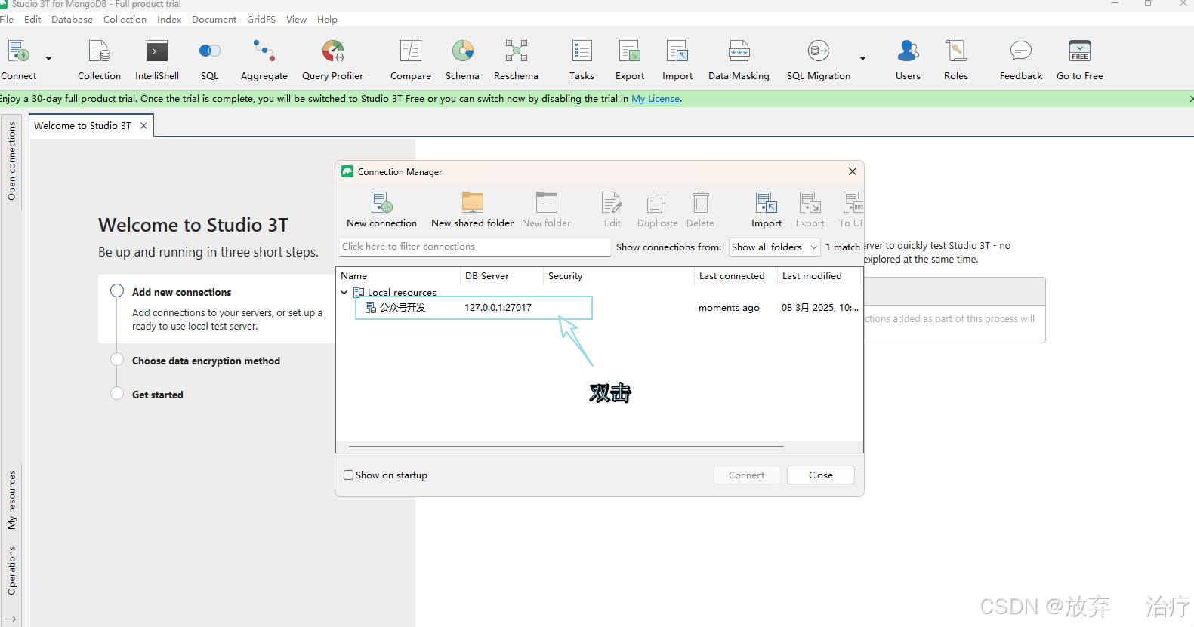Open the Database menu
This screenshot has width=1194, height=627.
pyautogui.click(x=72, y=20)
